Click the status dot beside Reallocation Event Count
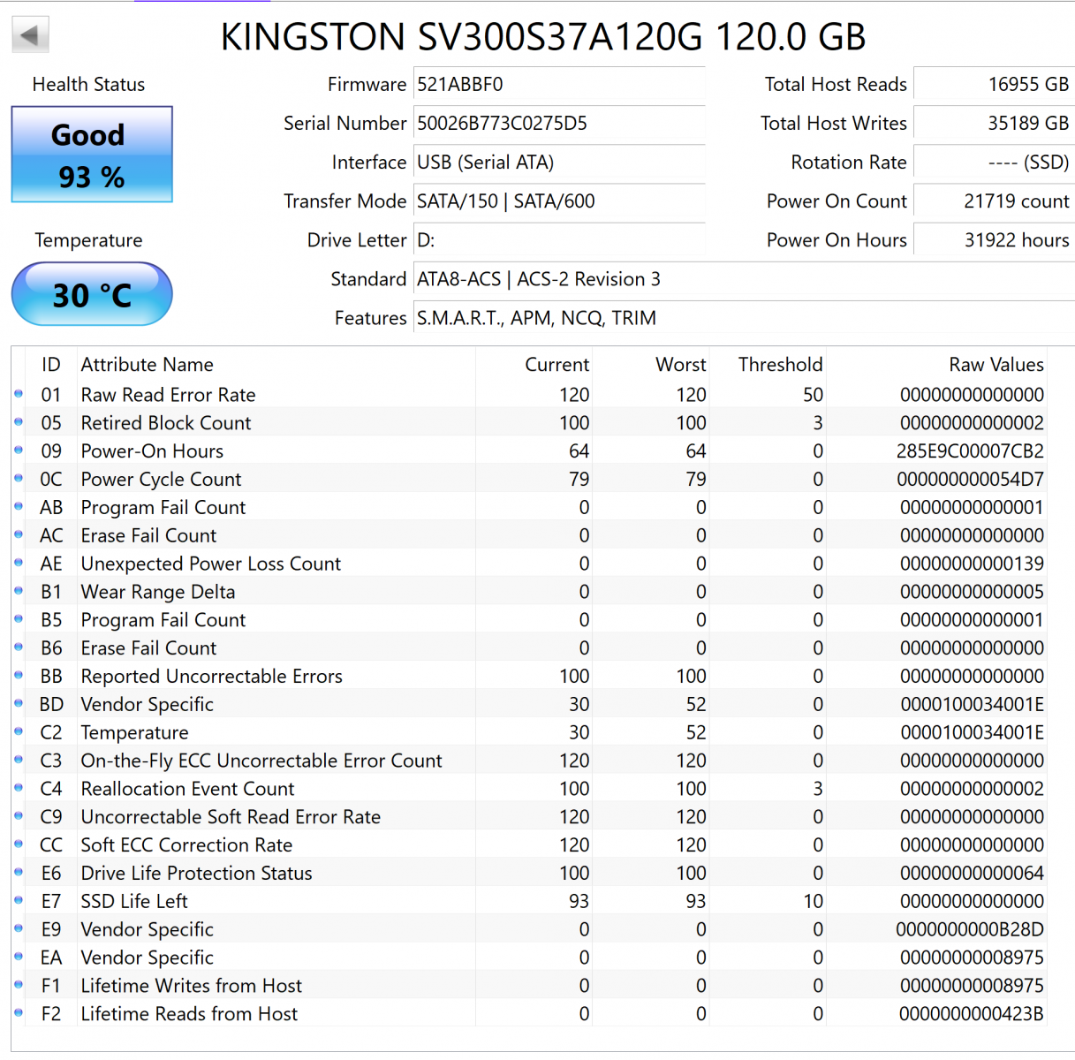The height and width of the screenshot is (1060, 1075). pyautogui.click(x=19, y=788)
